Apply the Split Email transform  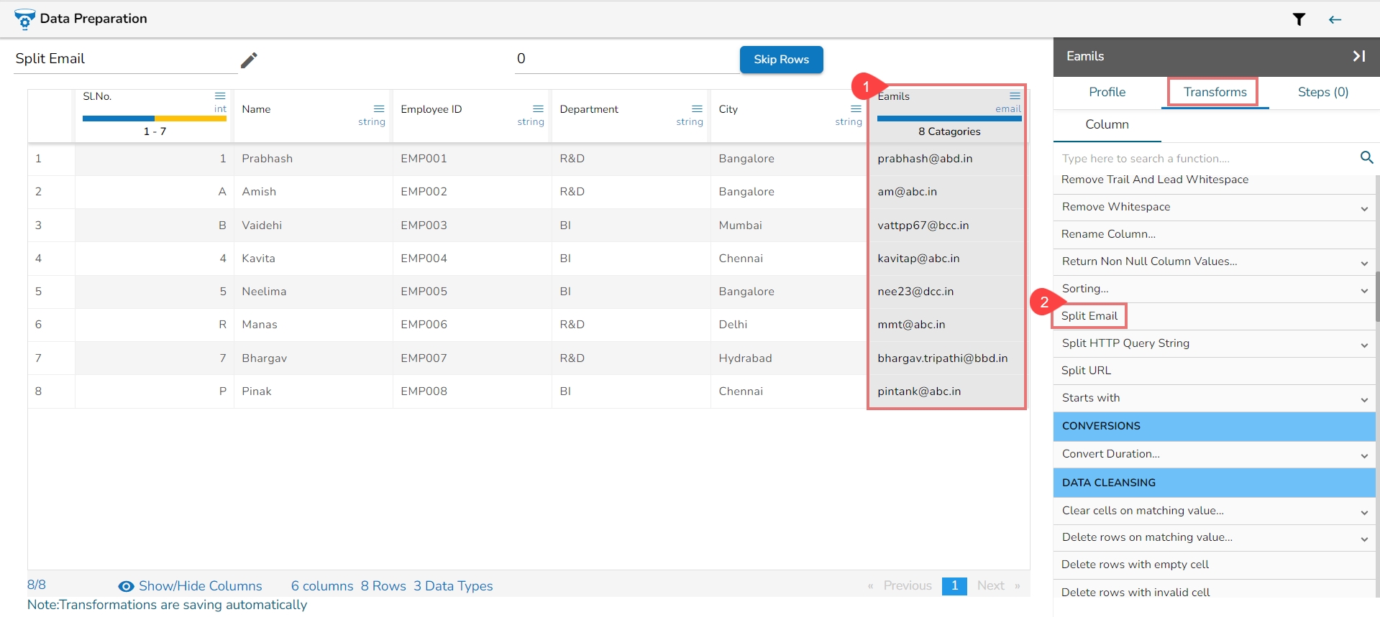(1089, 316)
